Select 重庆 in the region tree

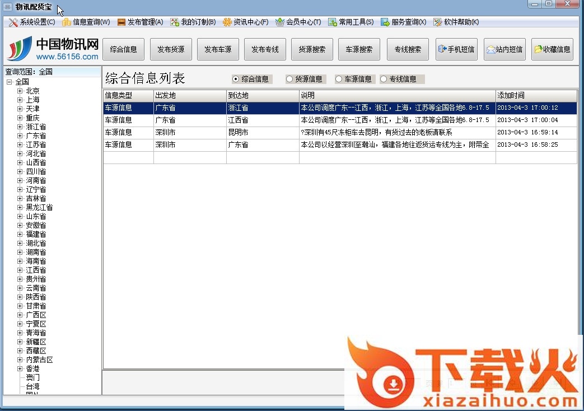[x=33, y=118]
